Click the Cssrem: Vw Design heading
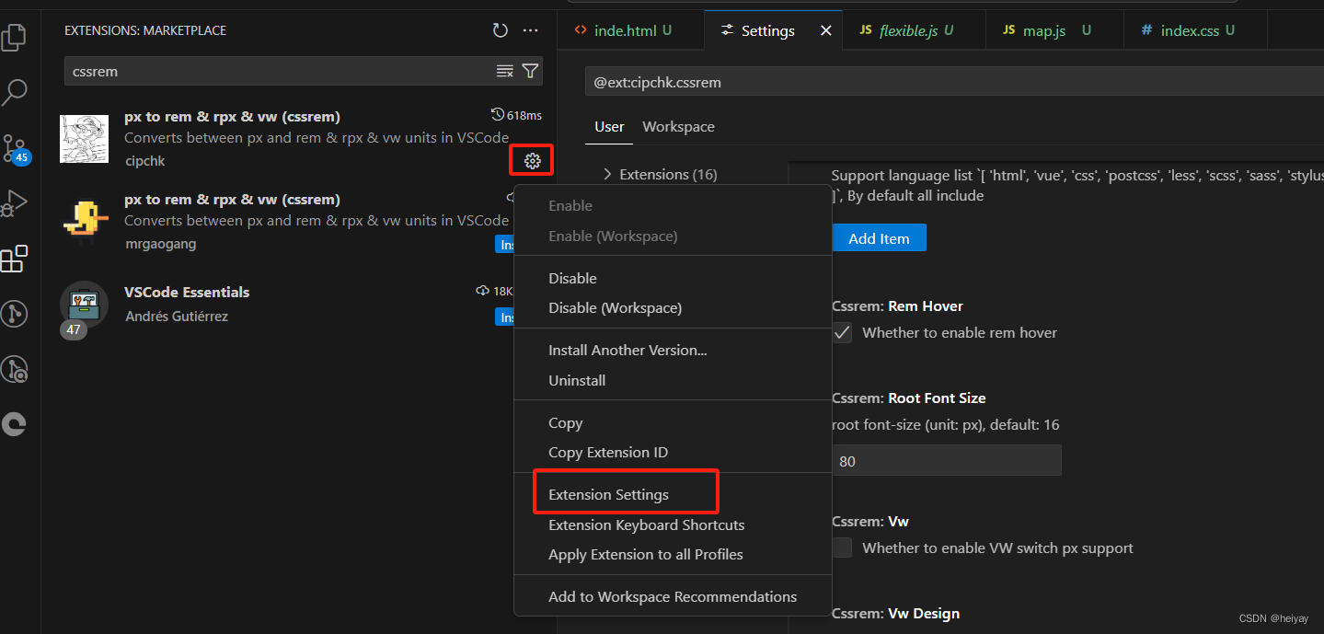 tap(896, 613)
